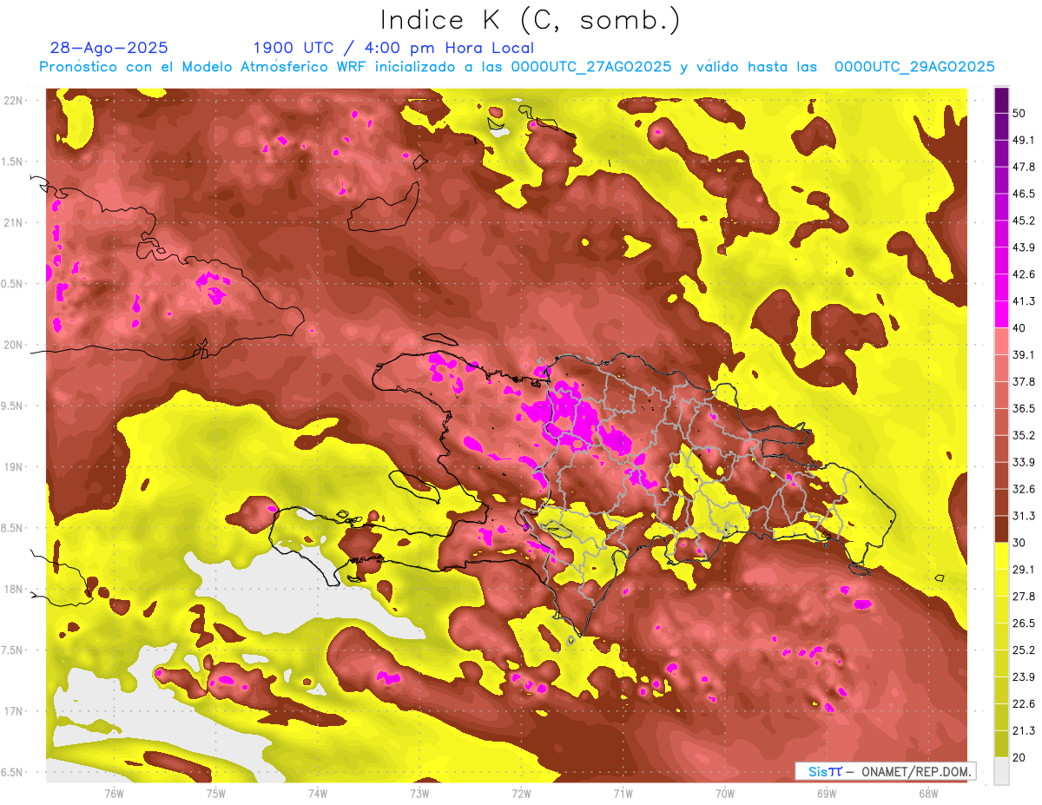Click the colorbar value "40"
This screenshot has height=805, width=1042.
tap(1019, 328)
